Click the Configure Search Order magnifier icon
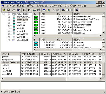Image resolution: width=106 pixels, height=94 pixels. click(x=48, y=10)
